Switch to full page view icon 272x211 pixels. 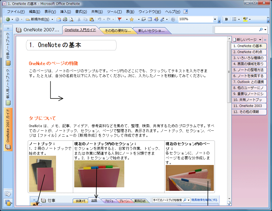[186, 12]
